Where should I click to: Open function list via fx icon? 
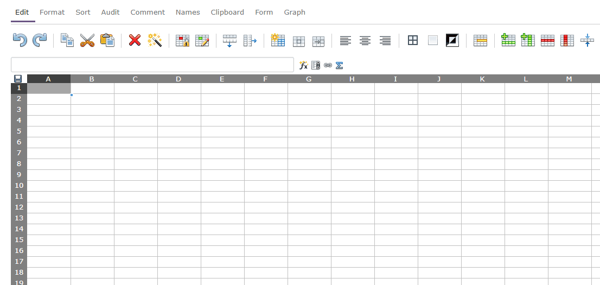(x=303, y=65)
